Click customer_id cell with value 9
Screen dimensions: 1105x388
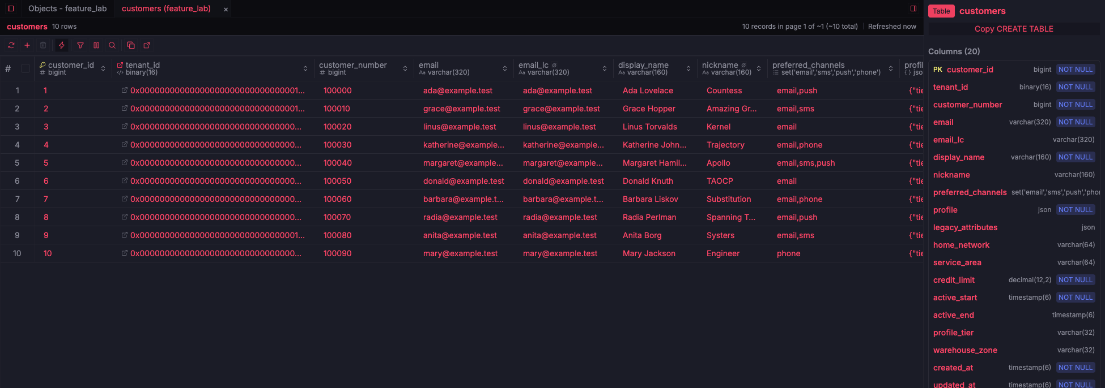[46, 235]
